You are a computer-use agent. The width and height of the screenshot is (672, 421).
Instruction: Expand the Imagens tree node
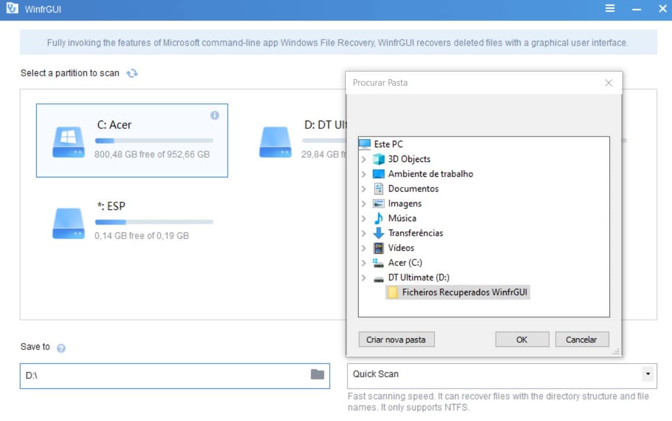coord(364,203)
